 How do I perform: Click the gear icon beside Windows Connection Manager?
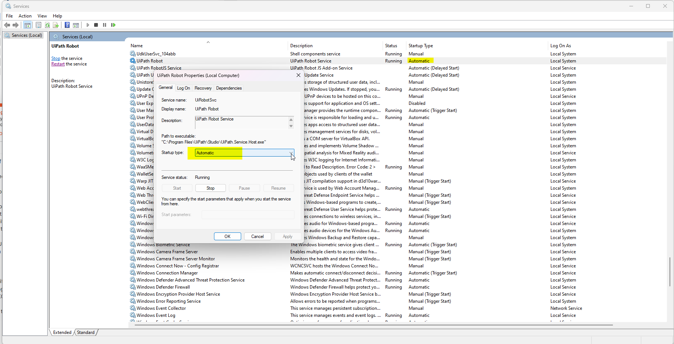(133, 273)
